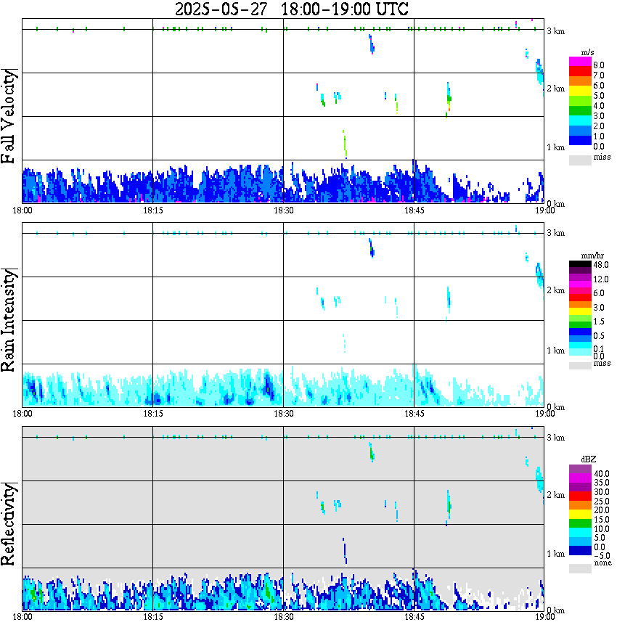Click the 'Reflectivity' axis label

[9, 524]
